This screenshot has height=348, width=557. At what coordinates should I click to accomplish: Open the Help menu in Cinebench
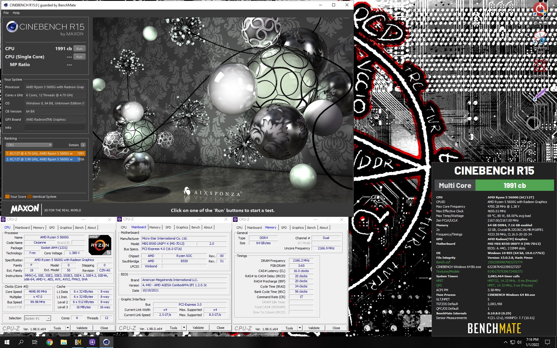click(16, 13)
